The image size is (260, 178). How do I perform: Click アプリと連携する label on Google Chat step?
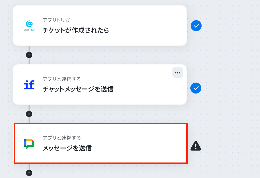[x=62, y=138]
